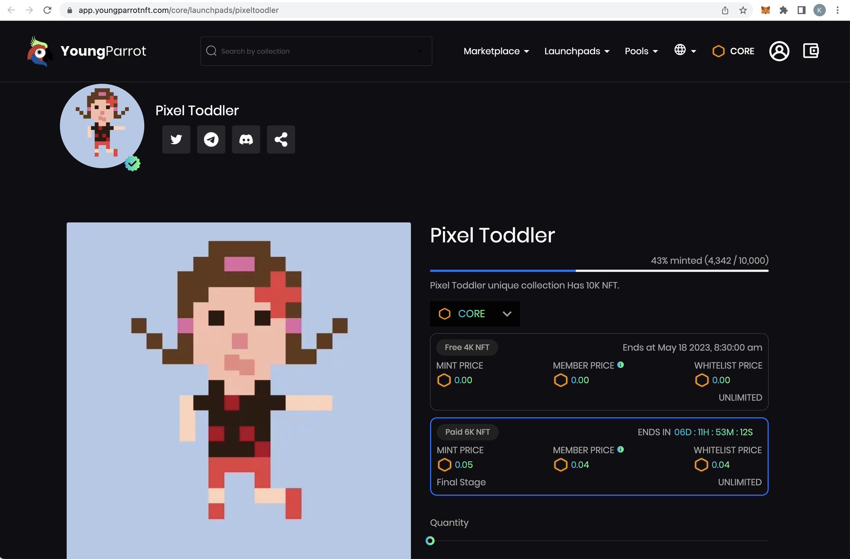Image resolution: width=850 pixels, height=559 pixels.
Task: Open the wallet icon in header
Action: [x=810, y=51]
